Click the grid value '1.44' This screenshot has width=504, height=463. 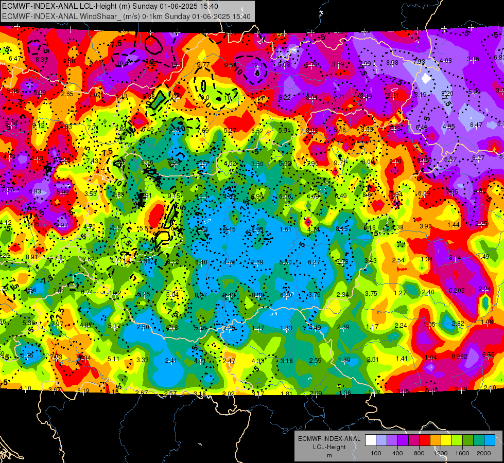[453, 225]
